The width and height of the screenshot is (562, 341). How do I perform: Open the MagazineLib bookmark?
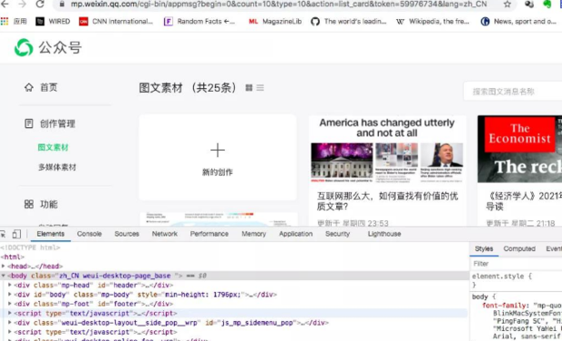276,22
